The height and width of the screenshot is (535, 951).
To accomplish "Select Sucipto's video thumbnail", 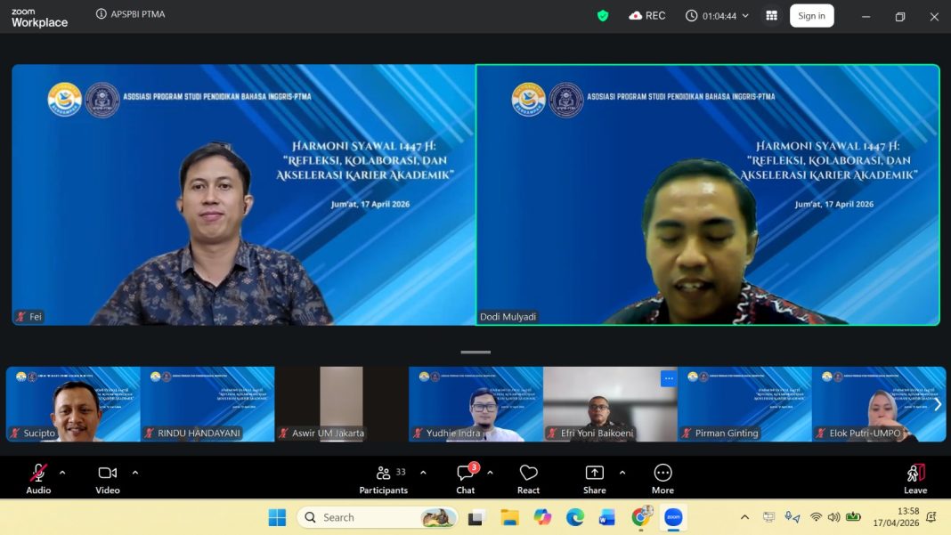I will 73,404.
